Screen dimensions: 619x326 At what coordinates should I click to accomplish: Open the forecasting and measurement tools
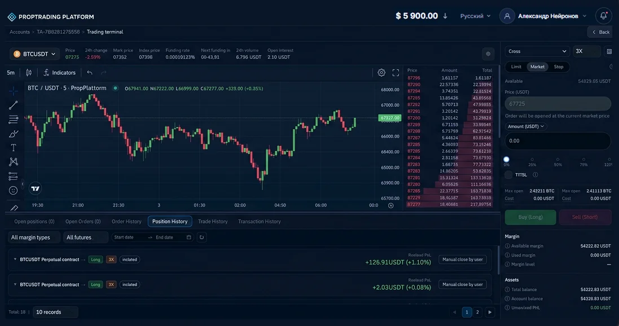[14, 176]
